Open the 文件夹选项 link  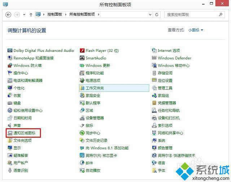[22, 141]
